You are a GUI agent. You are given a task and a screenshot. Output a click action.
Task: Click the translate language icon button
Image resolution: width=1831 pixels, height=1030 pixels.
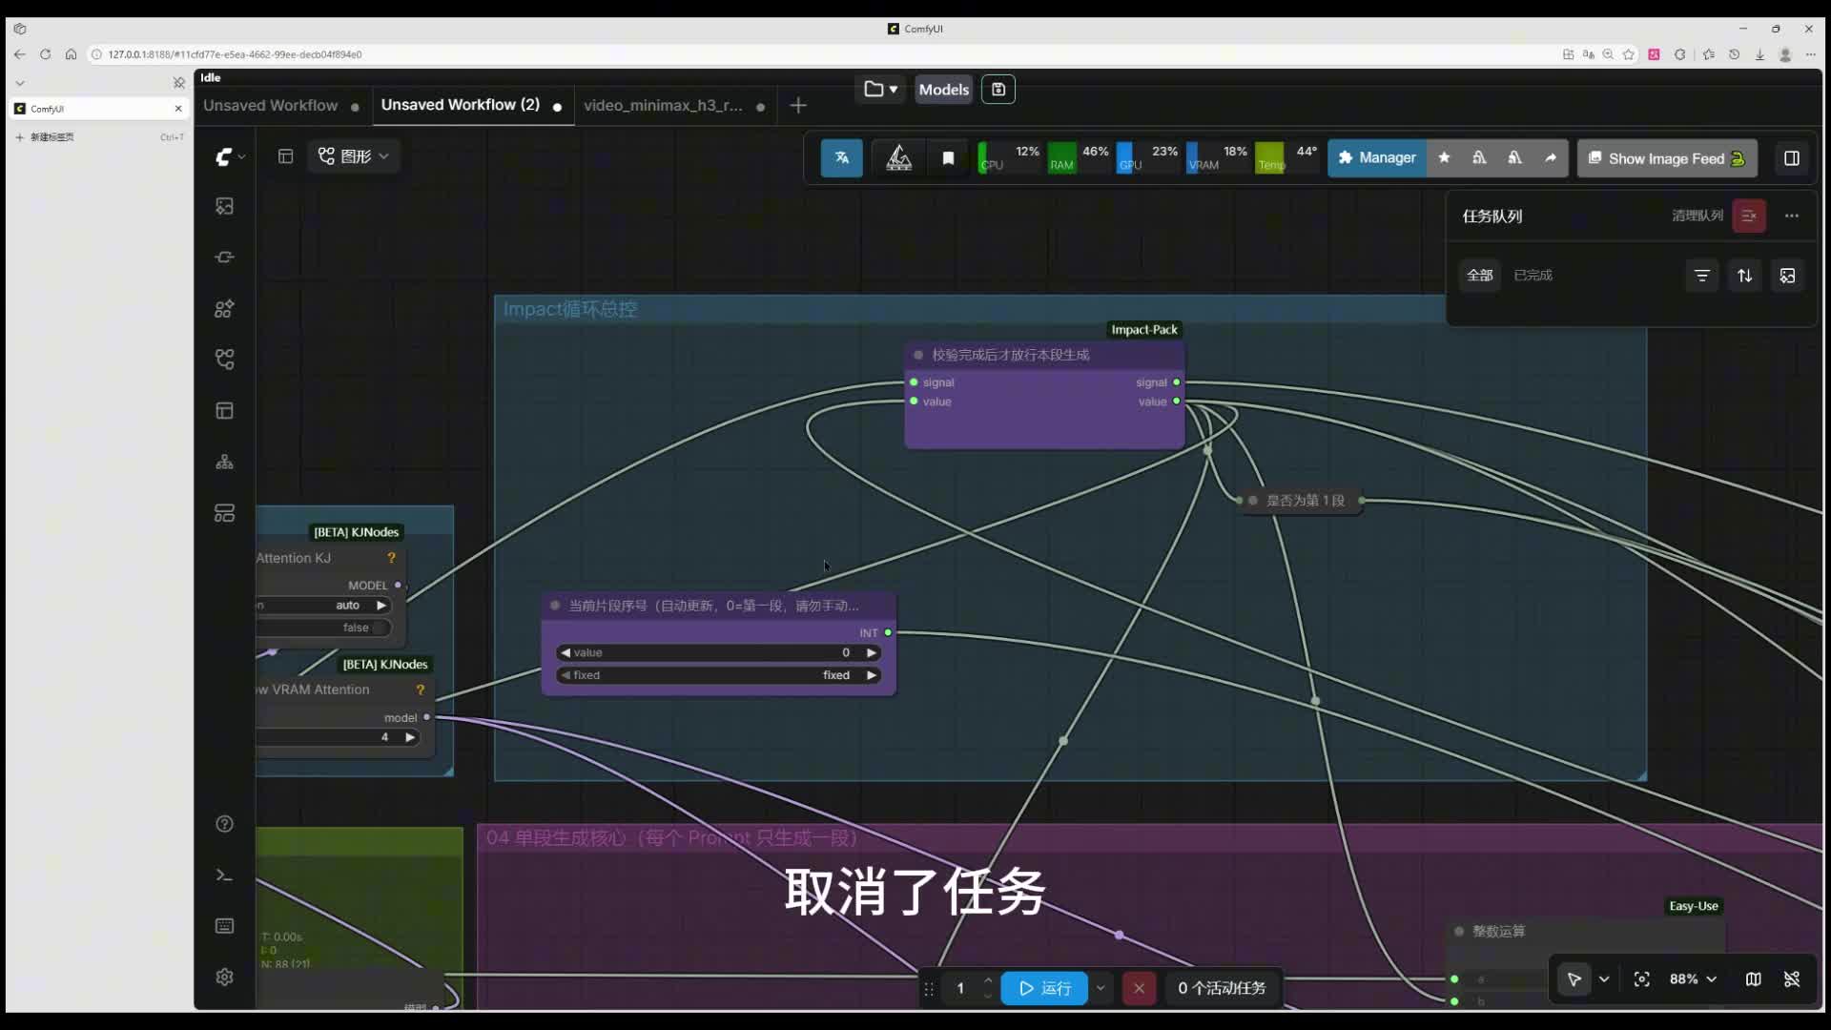(x=842, y=158)
